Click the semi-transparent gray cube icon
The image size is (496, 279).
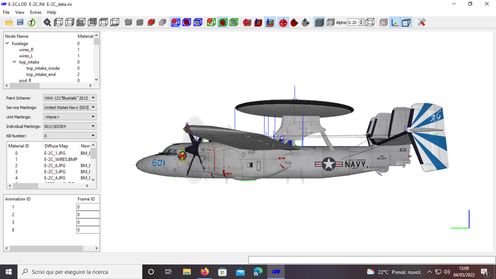pyautogui.click(x=330, y=22)
